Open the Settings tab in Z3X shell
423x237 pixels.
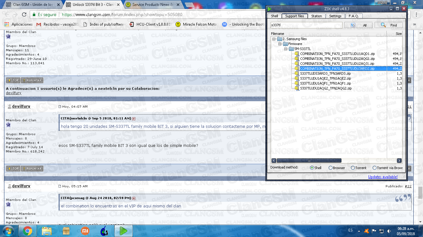click(x=335, y=16)
